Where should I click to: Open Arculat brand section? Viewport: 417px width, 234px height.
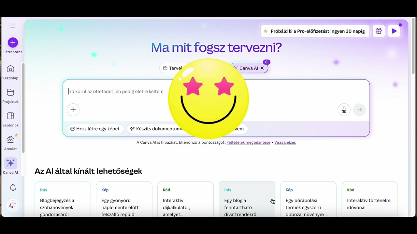point(10,143)
